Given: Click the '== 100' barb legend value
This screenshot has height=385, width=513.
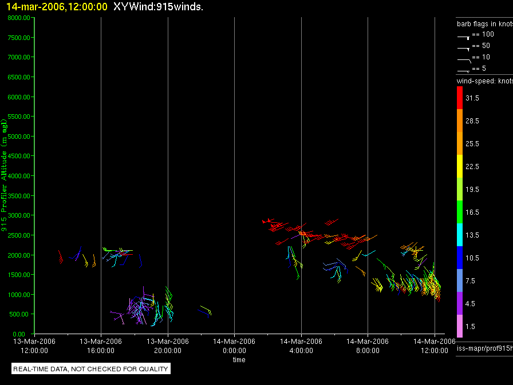Looking at the screenshot, I should tap(483, 34).
